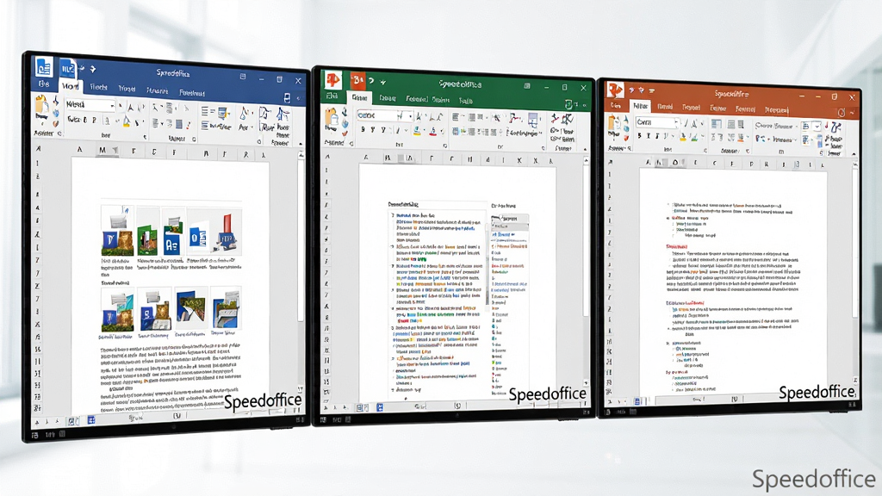Click the blue icon in the orange window's status bar
The width and height of the screenshot is (882, 496).
637,401
